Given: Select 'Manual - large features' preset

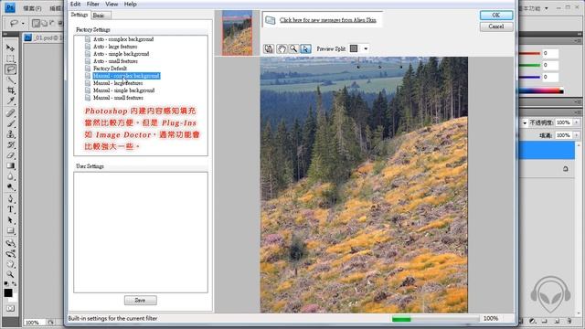Looking at the screenshot, I should [118, 83].
